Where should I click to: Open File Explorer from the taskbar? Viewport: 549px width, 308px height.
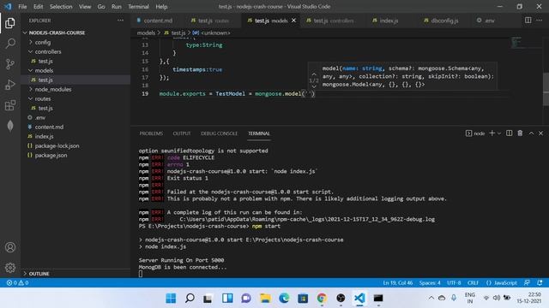pyautogui.click(x=265, y=298)
